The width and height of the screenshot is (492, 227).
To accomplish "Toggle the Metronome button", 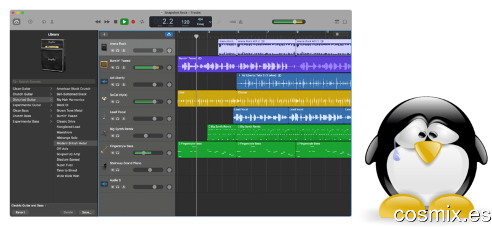I will (240, 22).
